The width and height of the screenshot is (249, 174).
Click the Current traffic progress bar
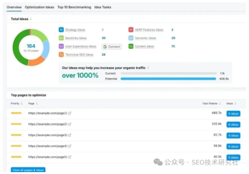point(169,73)
